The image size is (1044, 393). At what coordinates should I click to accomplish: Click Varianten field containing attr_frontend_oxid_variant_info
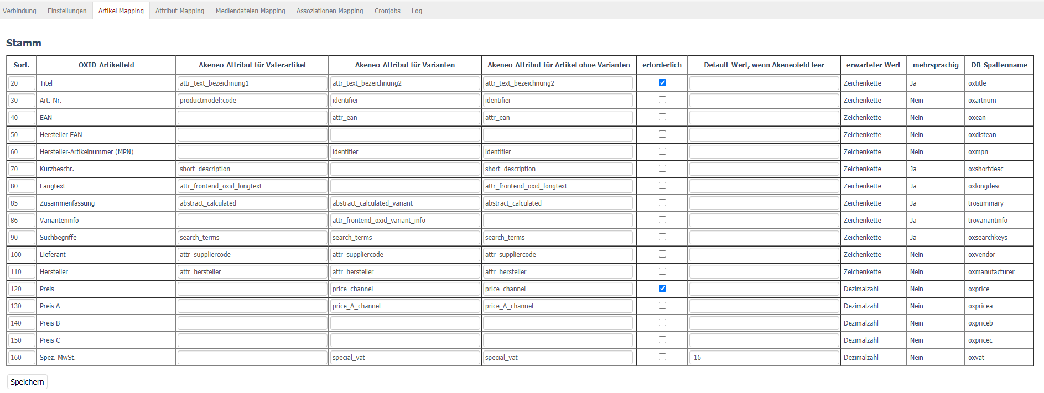(x=404, y=221)
